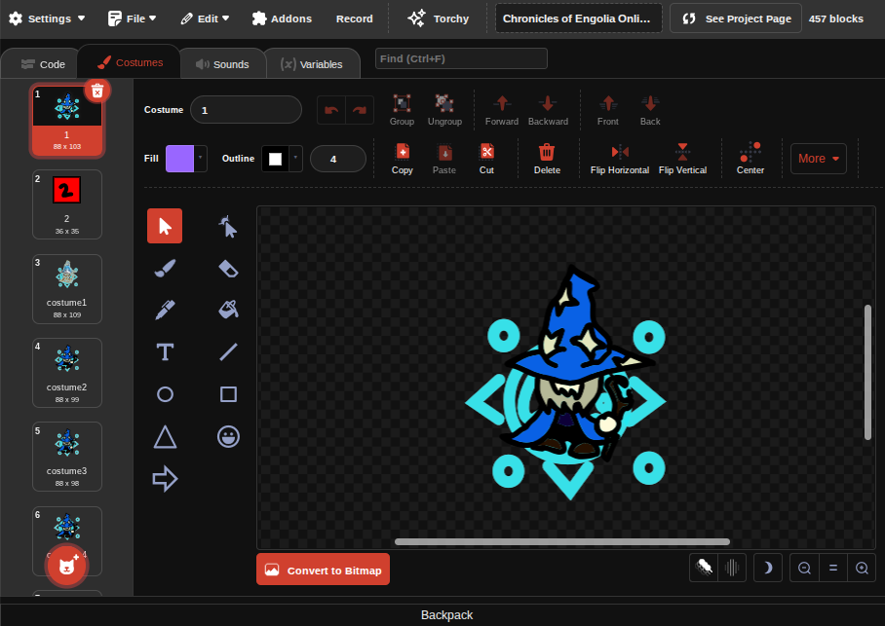
Task: Flip Vertical the costume
Action: coord(682,159)
